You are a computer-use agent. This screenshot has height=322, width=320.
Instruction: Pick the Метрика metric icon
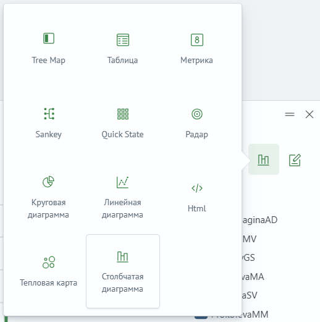tap(197, 40)
